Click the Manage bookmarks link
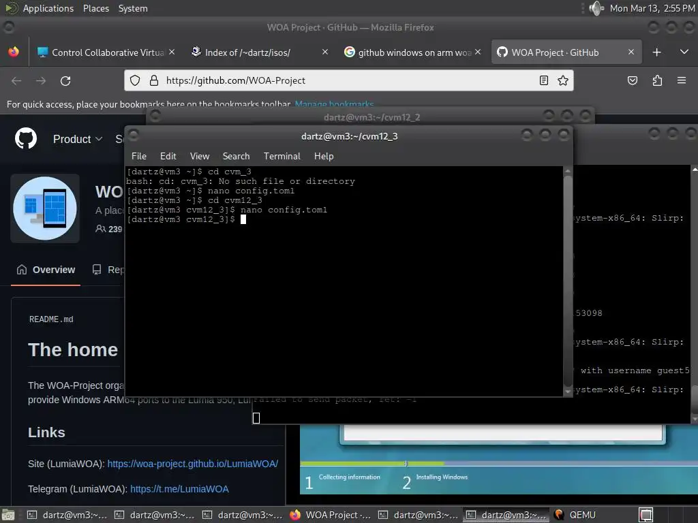 (x=334, y=104)
